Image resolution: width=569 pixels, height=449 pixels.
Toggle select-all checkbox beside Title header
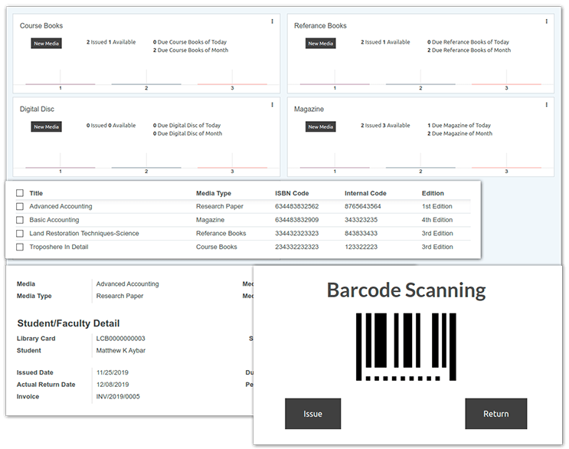(20, 193)
